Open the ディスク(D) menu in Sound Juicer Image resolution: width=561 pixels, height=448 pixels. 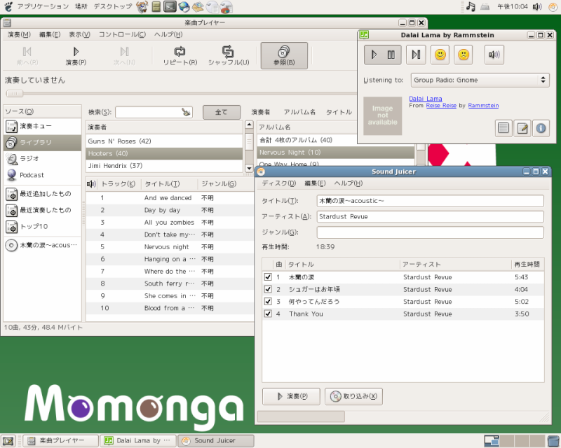(x=278, y=183)
